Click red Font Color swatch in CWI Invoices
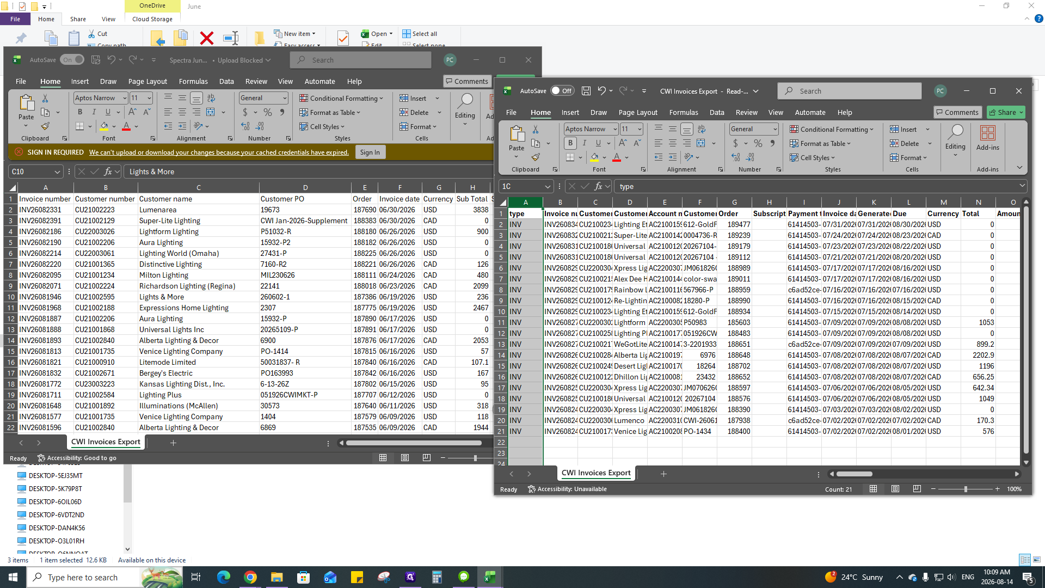This screenshot has width=1045, height=588. click(x=617, y=157)
